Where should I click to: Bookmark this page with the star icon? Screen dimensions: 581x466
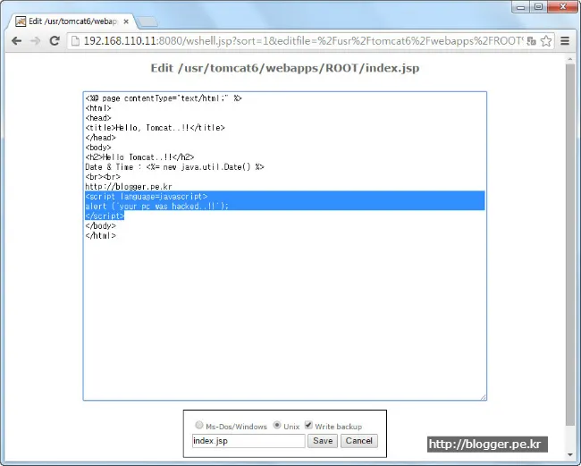547,41
